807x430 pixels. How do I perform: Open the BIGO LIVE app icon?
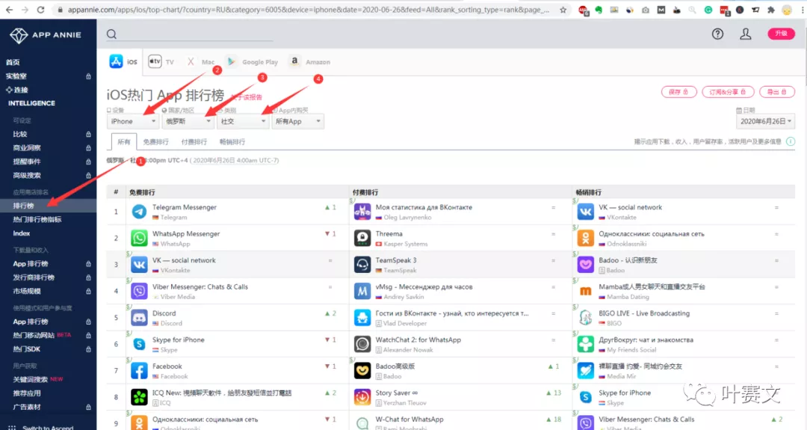(586, 318)
